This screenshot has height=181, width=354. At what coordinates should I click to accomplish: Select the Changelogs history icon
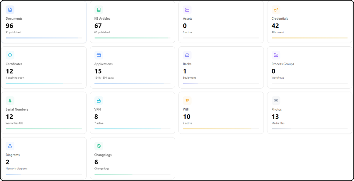click(99, 146)
